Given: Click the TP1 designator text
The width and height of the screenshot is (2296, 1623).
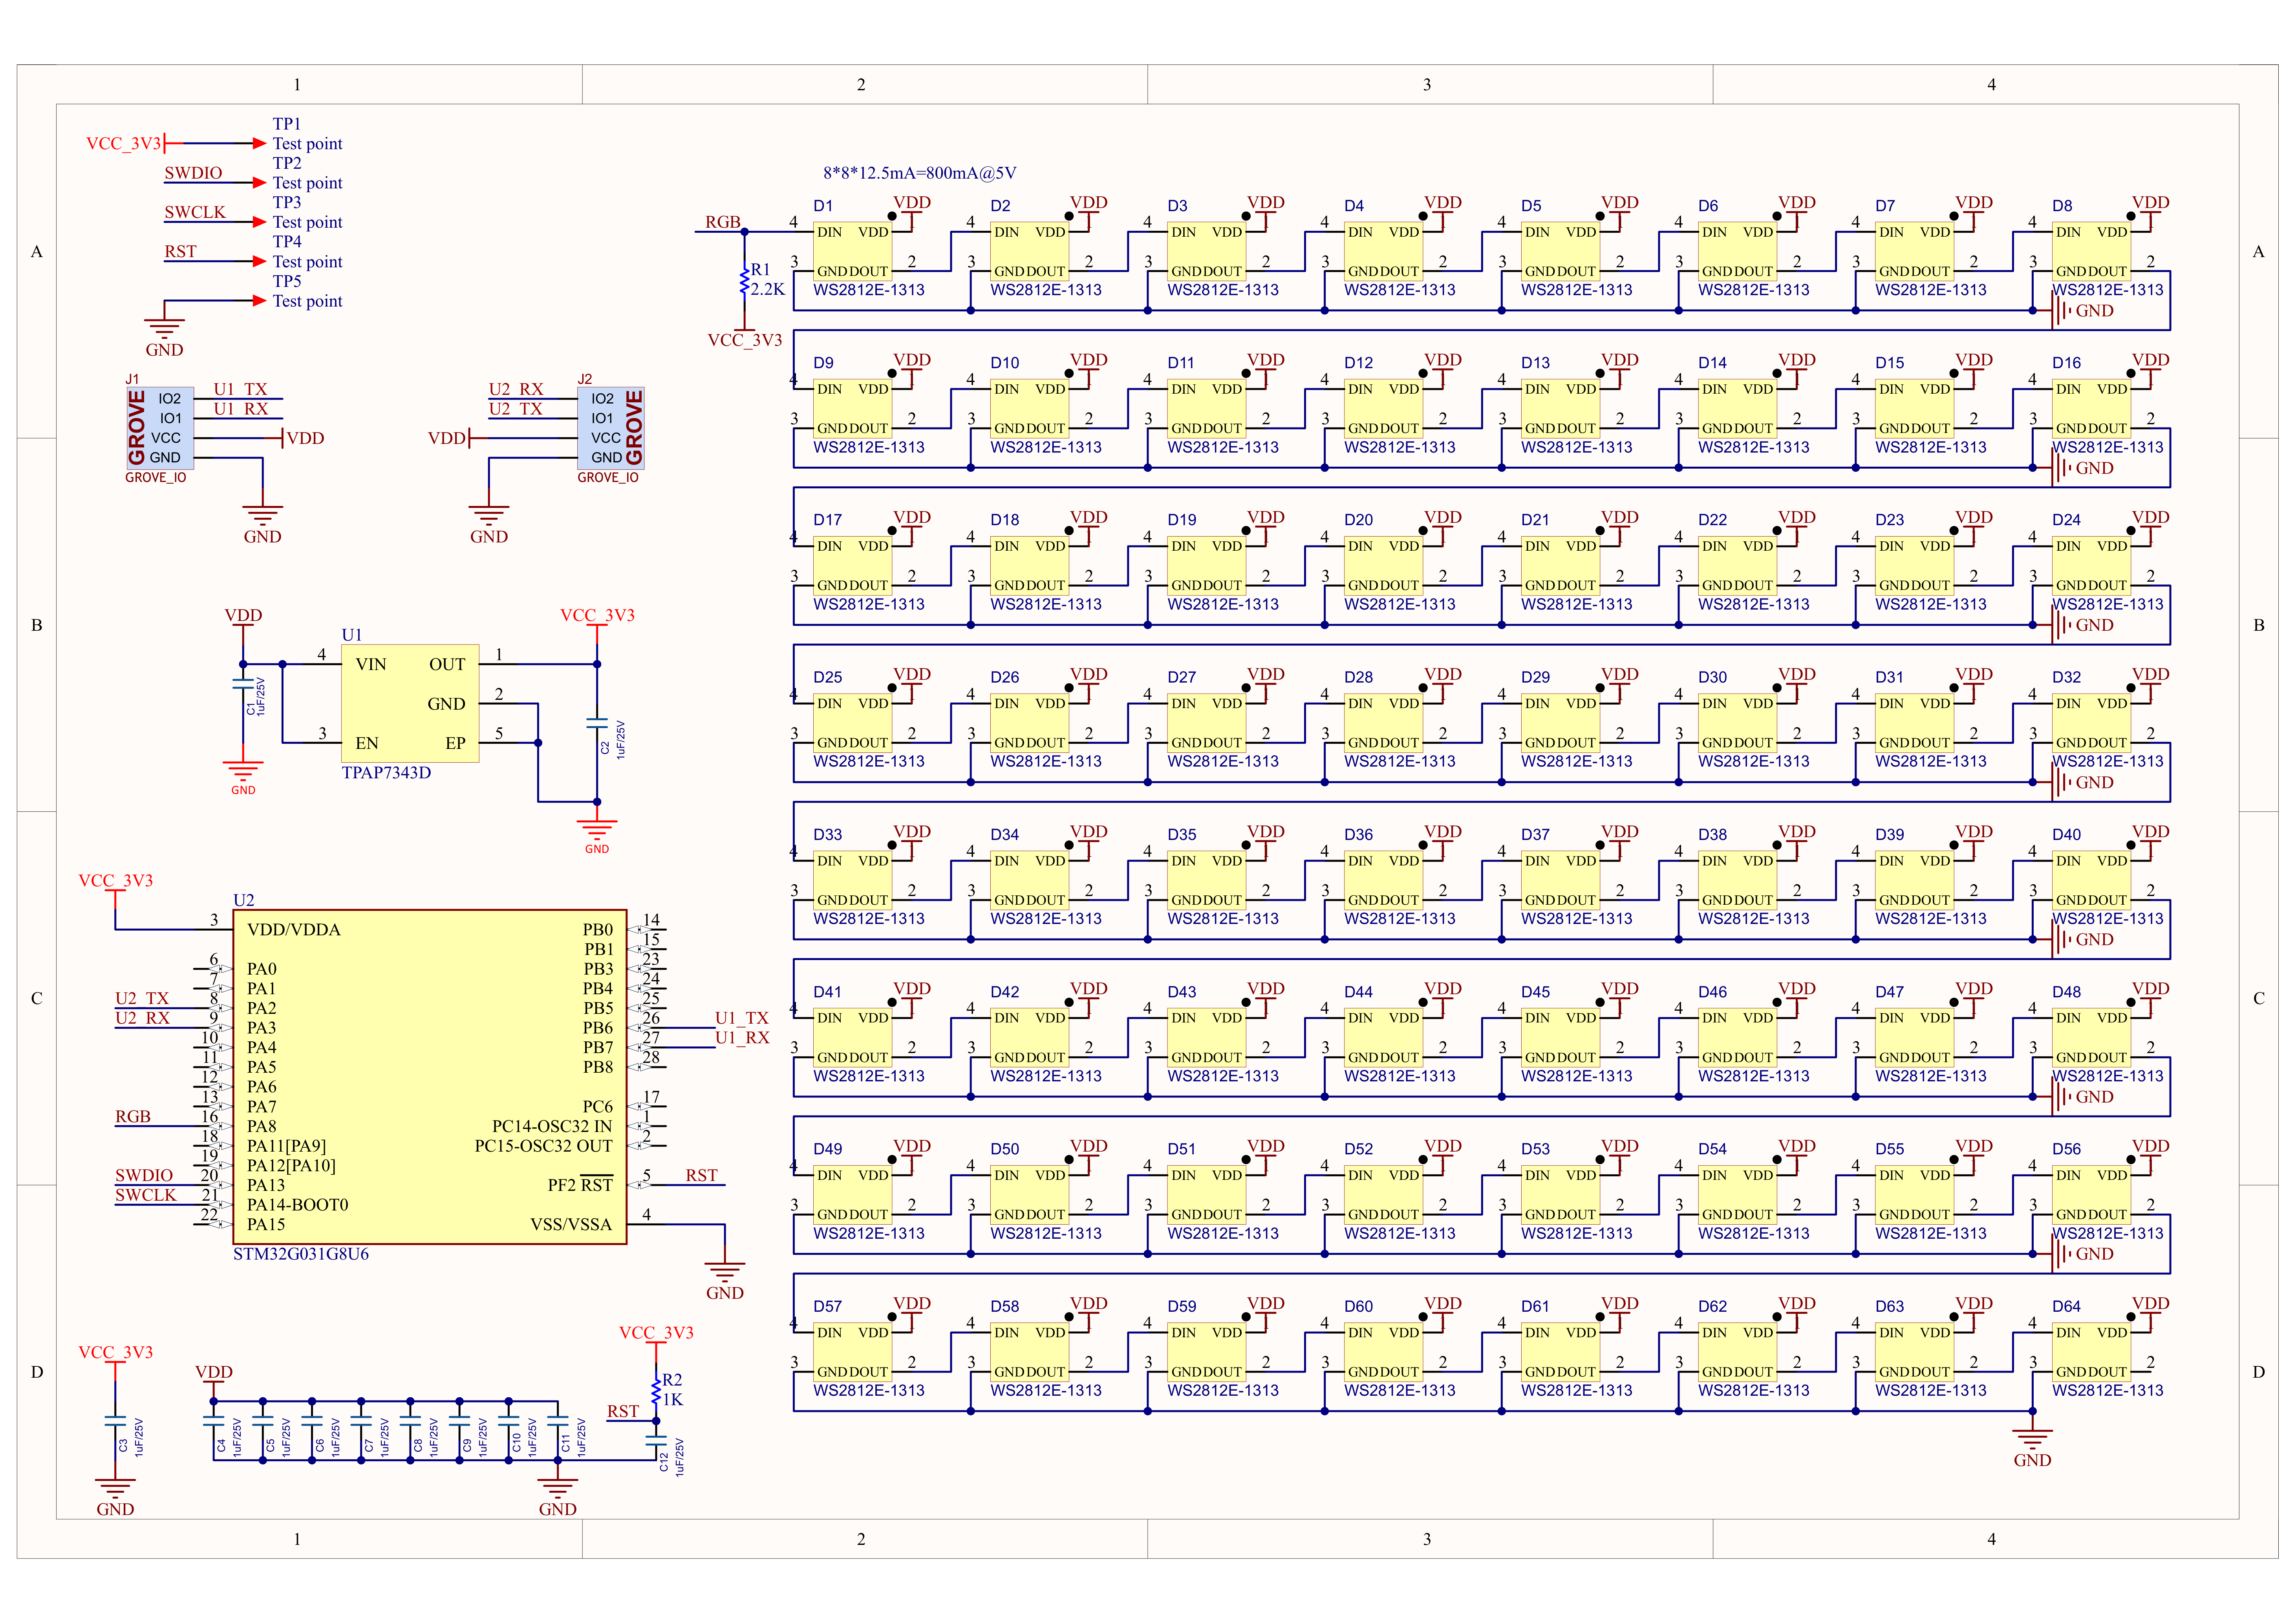Looking at the screenshot, I should coord(287,124).
